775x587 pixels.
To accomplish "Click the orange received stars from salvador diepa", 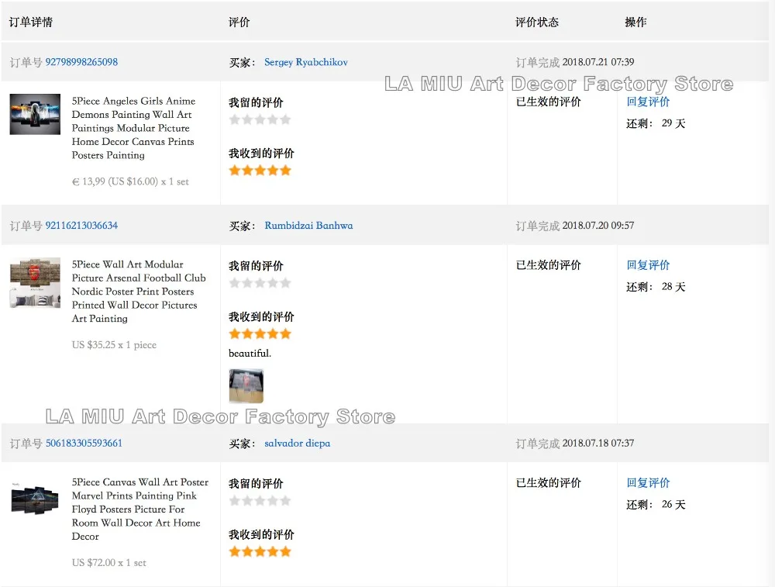I will [x=260, y=552].
